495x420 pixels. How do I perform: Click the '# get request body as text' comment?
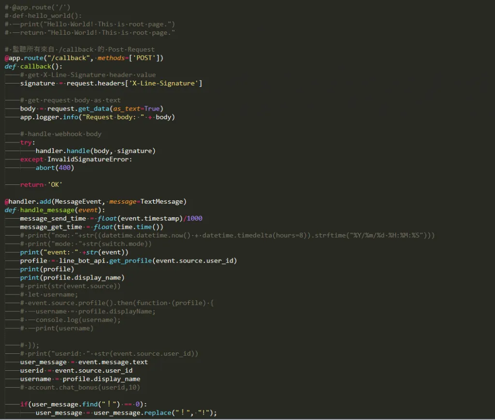coord(71,100)
